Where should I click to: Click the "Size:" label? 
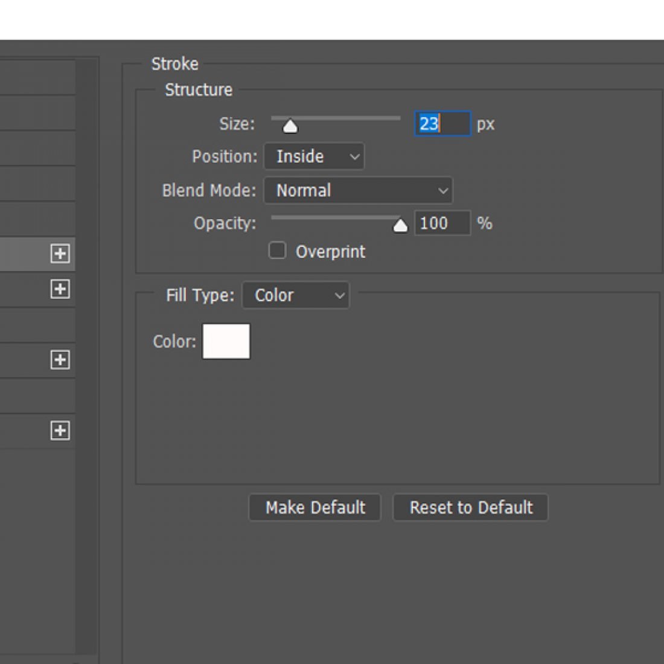[x=237, y=124]
